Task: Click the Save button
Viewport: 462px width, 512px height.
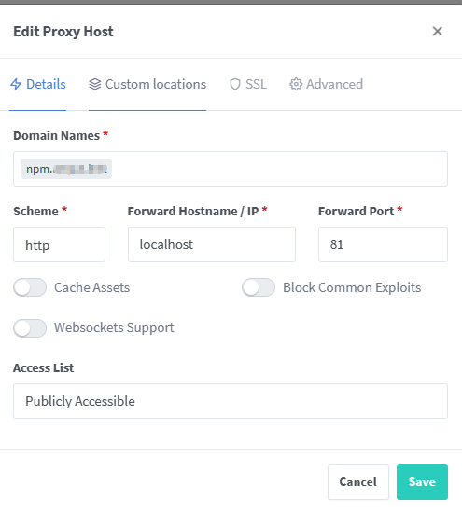Action: click(422, 482)
